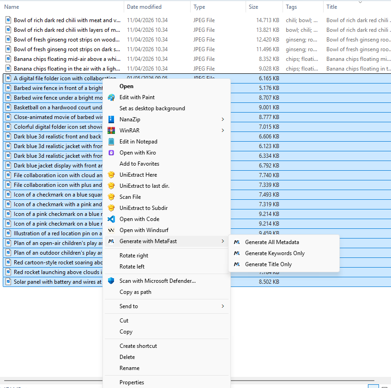Select Add to Favorites
Viewport: 391px width, 388px height.
(167, 164)
